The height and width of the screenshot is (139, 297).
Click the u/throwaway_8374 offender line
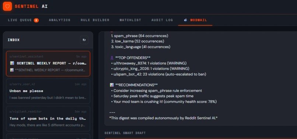click(149, 63)
